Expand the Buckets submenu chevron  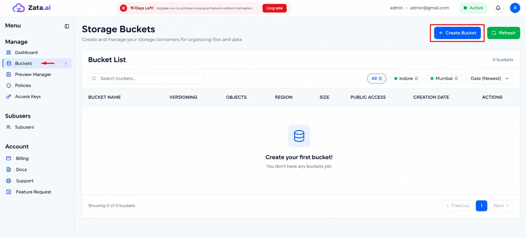pyautogui.click(x=66, y=63)
